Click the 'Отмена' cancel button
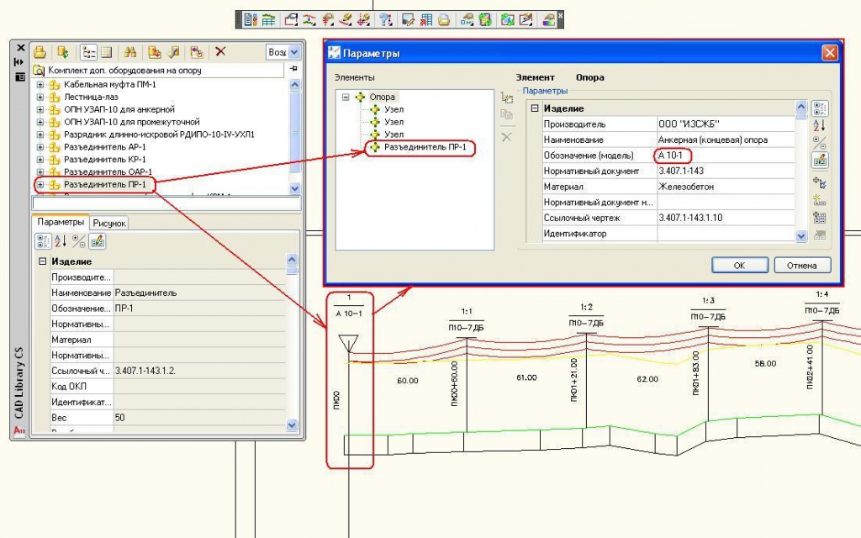Image resolution: width=861 pixels, height=538 pixels. (x=801, y=265)
